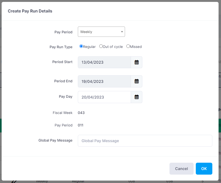
Task: Click into the Global Pay Message box
Action: [145, 141]
